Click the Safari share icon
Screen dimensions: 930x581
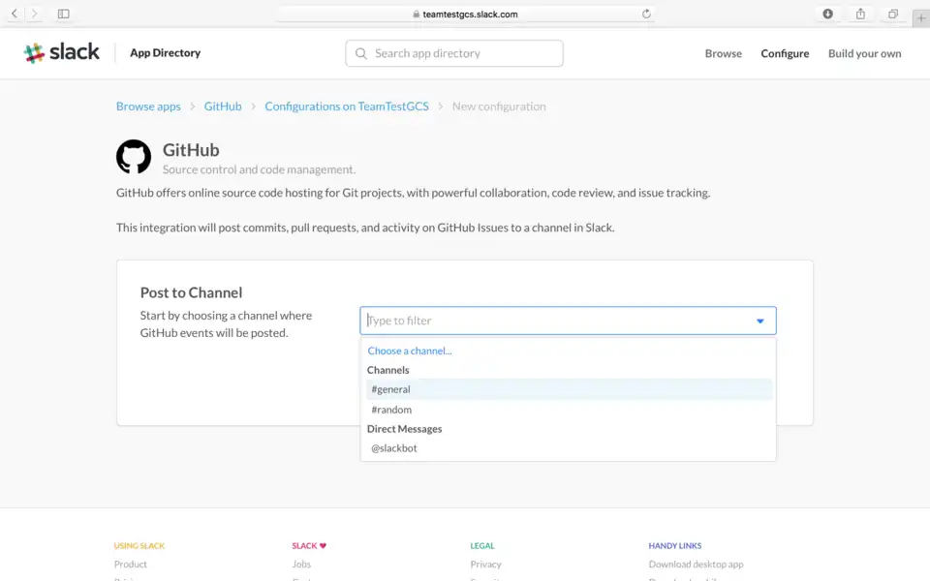(x=860, y=14)
